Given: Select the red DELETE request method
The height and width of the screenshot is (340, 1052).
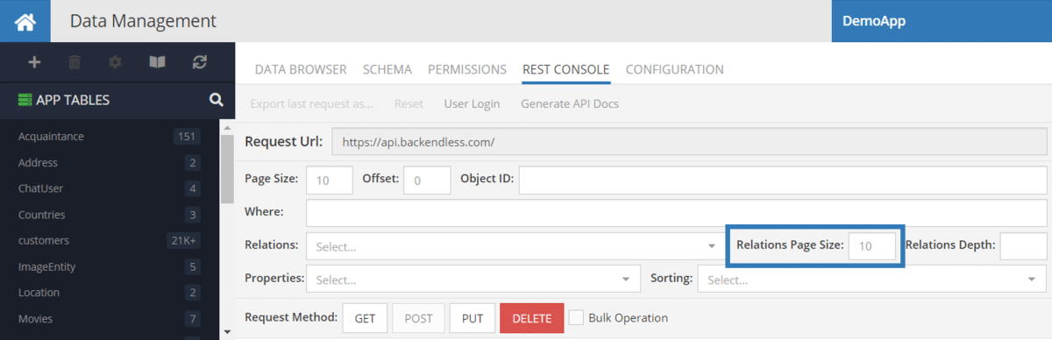Looking at the screenshot, I should click(532, 318).
